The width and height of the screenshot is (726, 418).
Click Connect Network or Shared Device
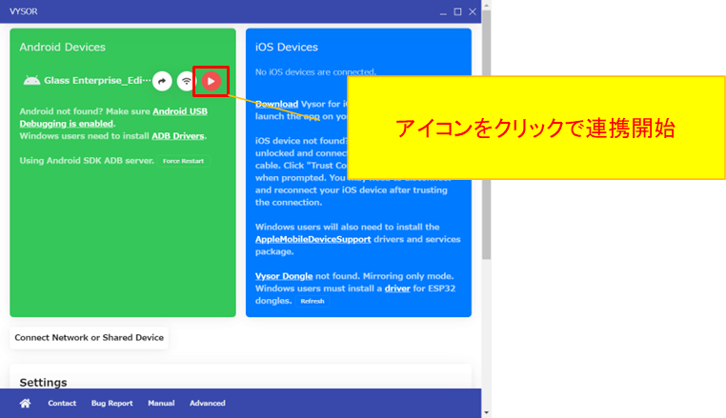(89, 337)
